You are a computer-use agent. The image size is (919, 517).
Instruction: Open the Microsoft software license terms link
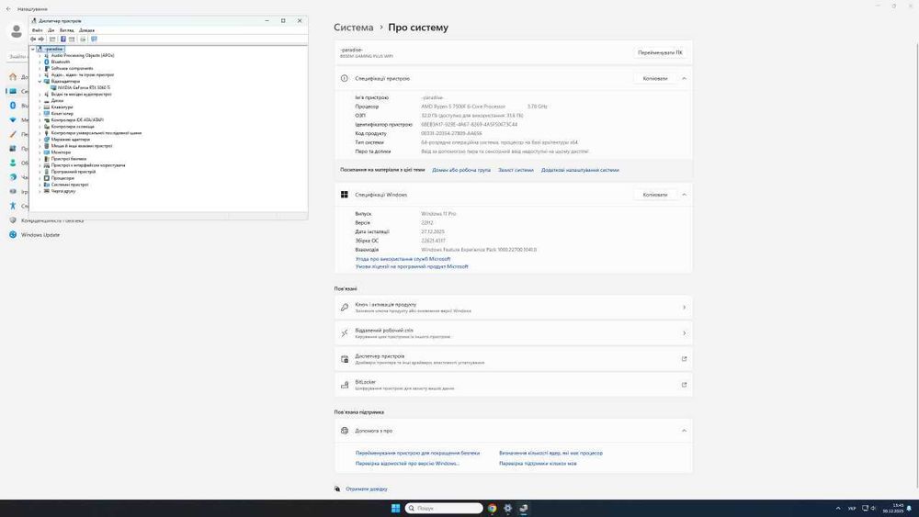click(x=412, y=266)
